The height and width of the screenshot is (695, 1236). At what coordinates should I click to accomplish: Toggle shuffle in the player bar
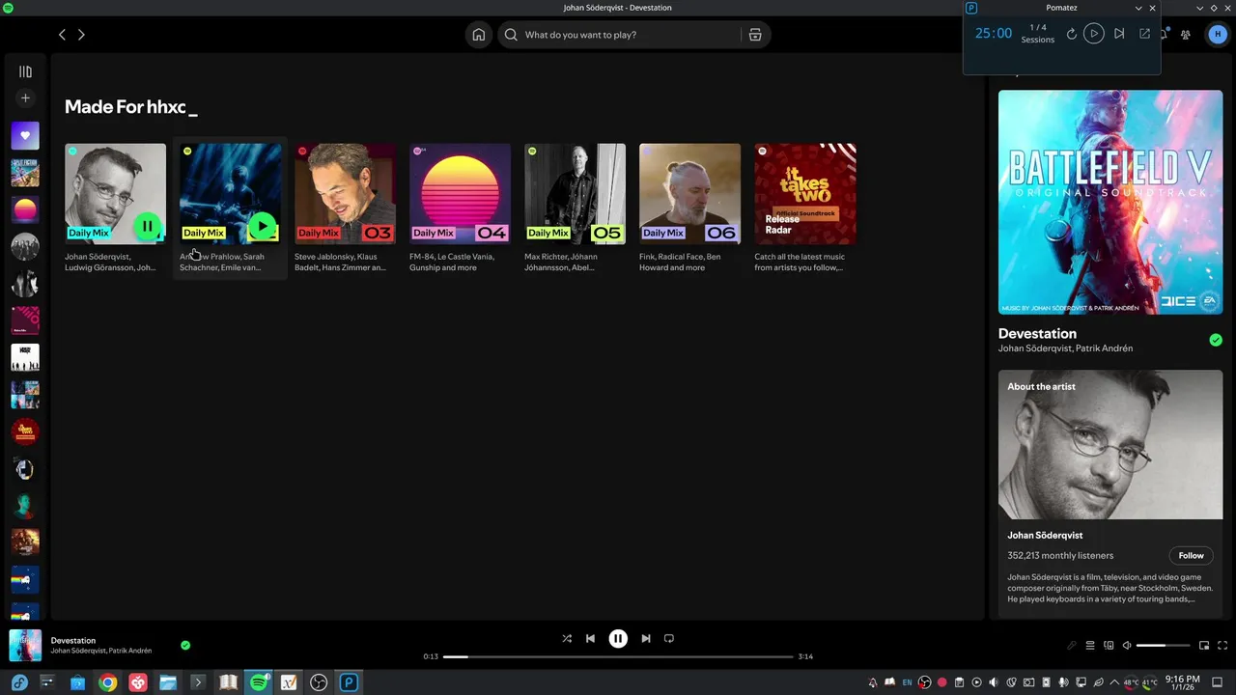pos(567,638)
